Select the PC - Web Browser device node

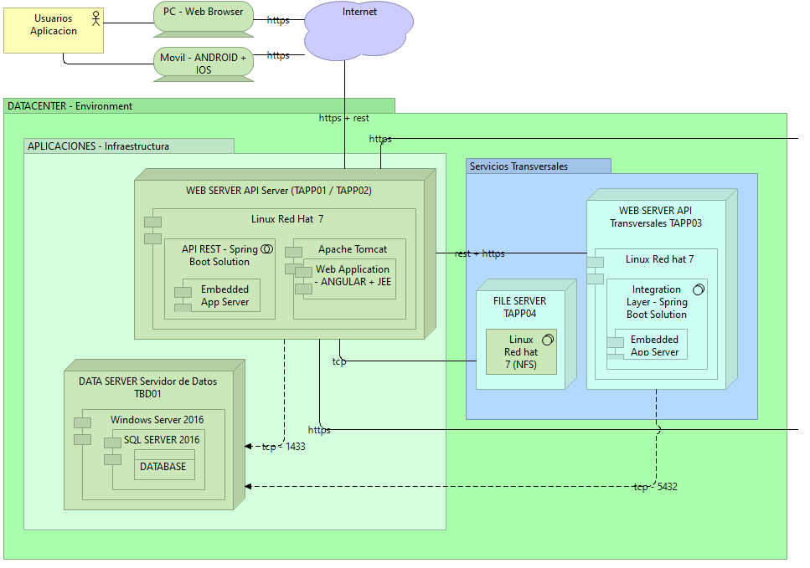pyautogui.click(x=203, y=17)
